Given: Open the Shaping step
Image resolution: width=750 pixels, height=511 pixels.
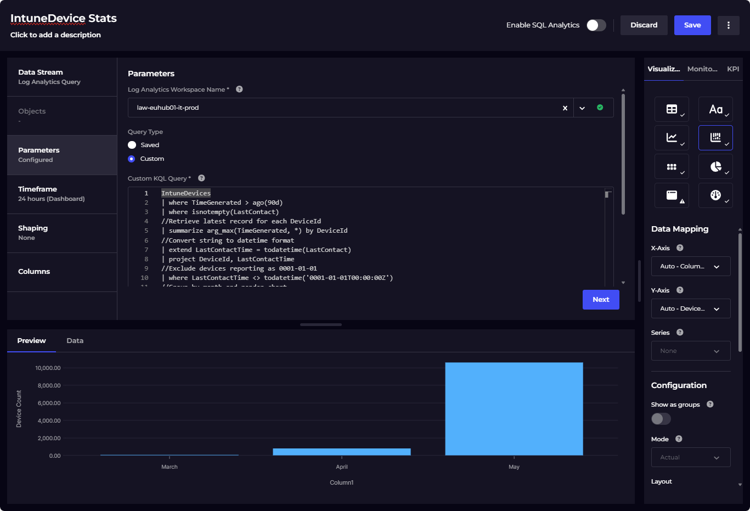Looking at the screenshot, I should pyautogui.click(x=62, y=233).
